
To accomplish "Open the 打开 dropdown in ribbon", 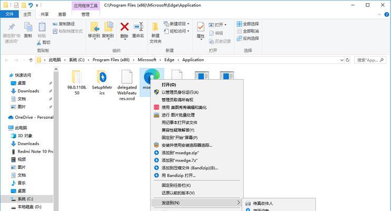I will coord(217,25).
